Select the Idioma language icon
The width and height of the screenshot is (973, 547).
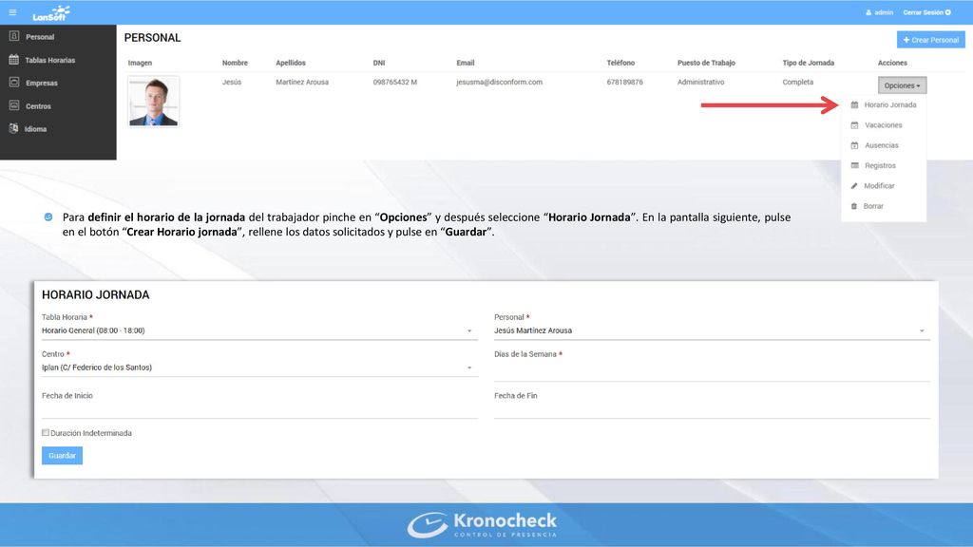[x=13, y=128]
